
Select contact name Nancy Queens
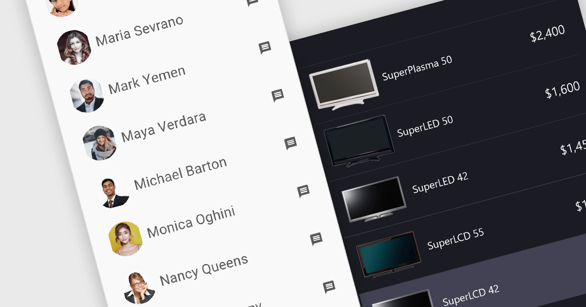point(204,269)
